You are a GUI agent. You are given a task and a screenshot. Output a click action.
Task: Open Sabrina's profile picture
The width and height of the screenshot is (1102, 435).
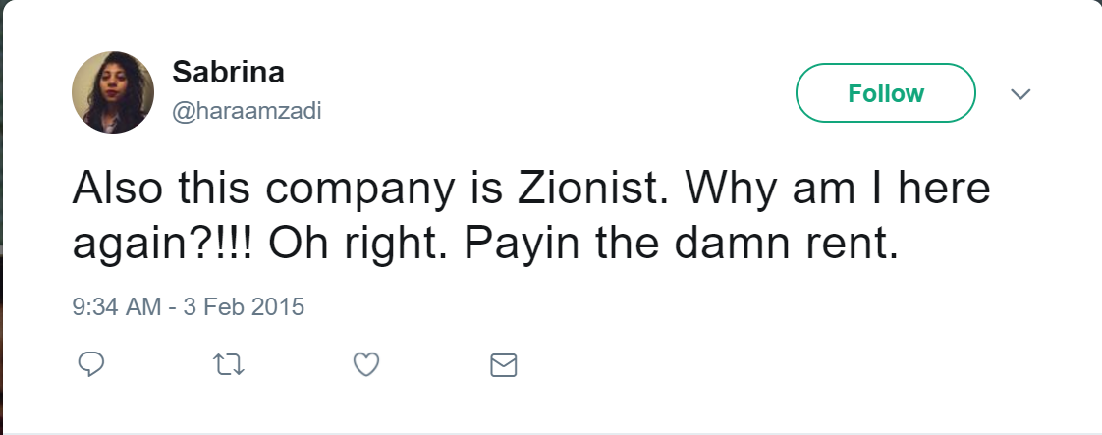[113, 92]
